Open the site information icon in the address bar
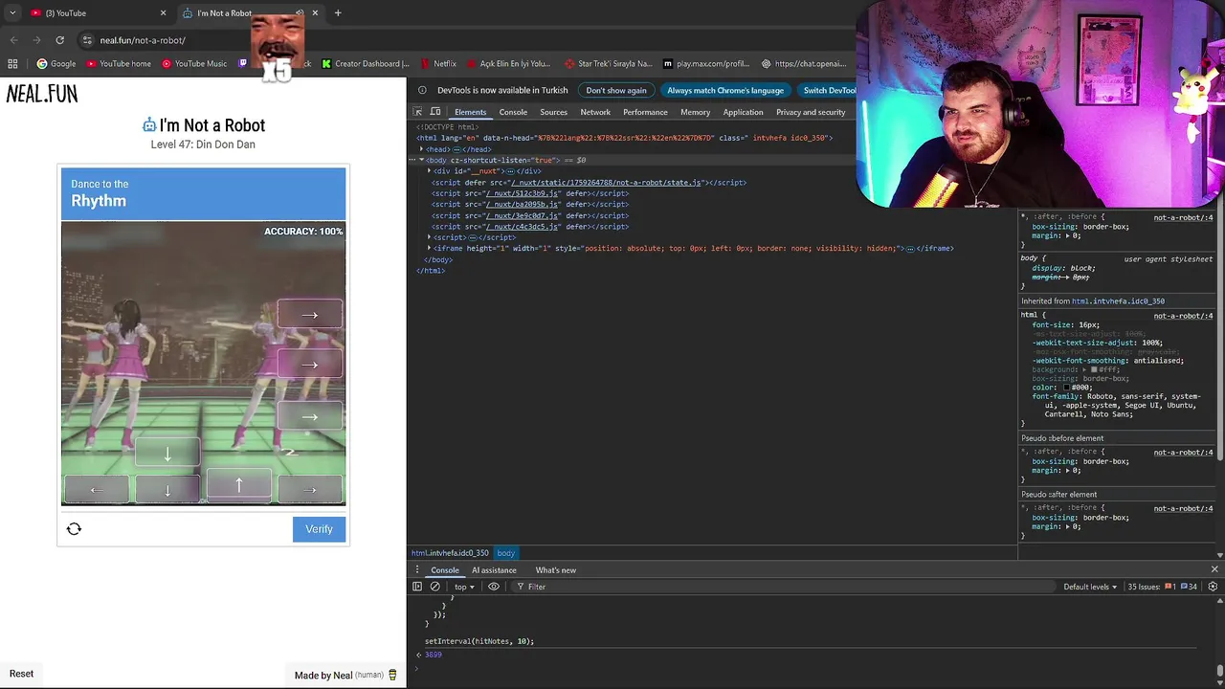Viewport: 1225px width, 689px height. tap(87, 40)
